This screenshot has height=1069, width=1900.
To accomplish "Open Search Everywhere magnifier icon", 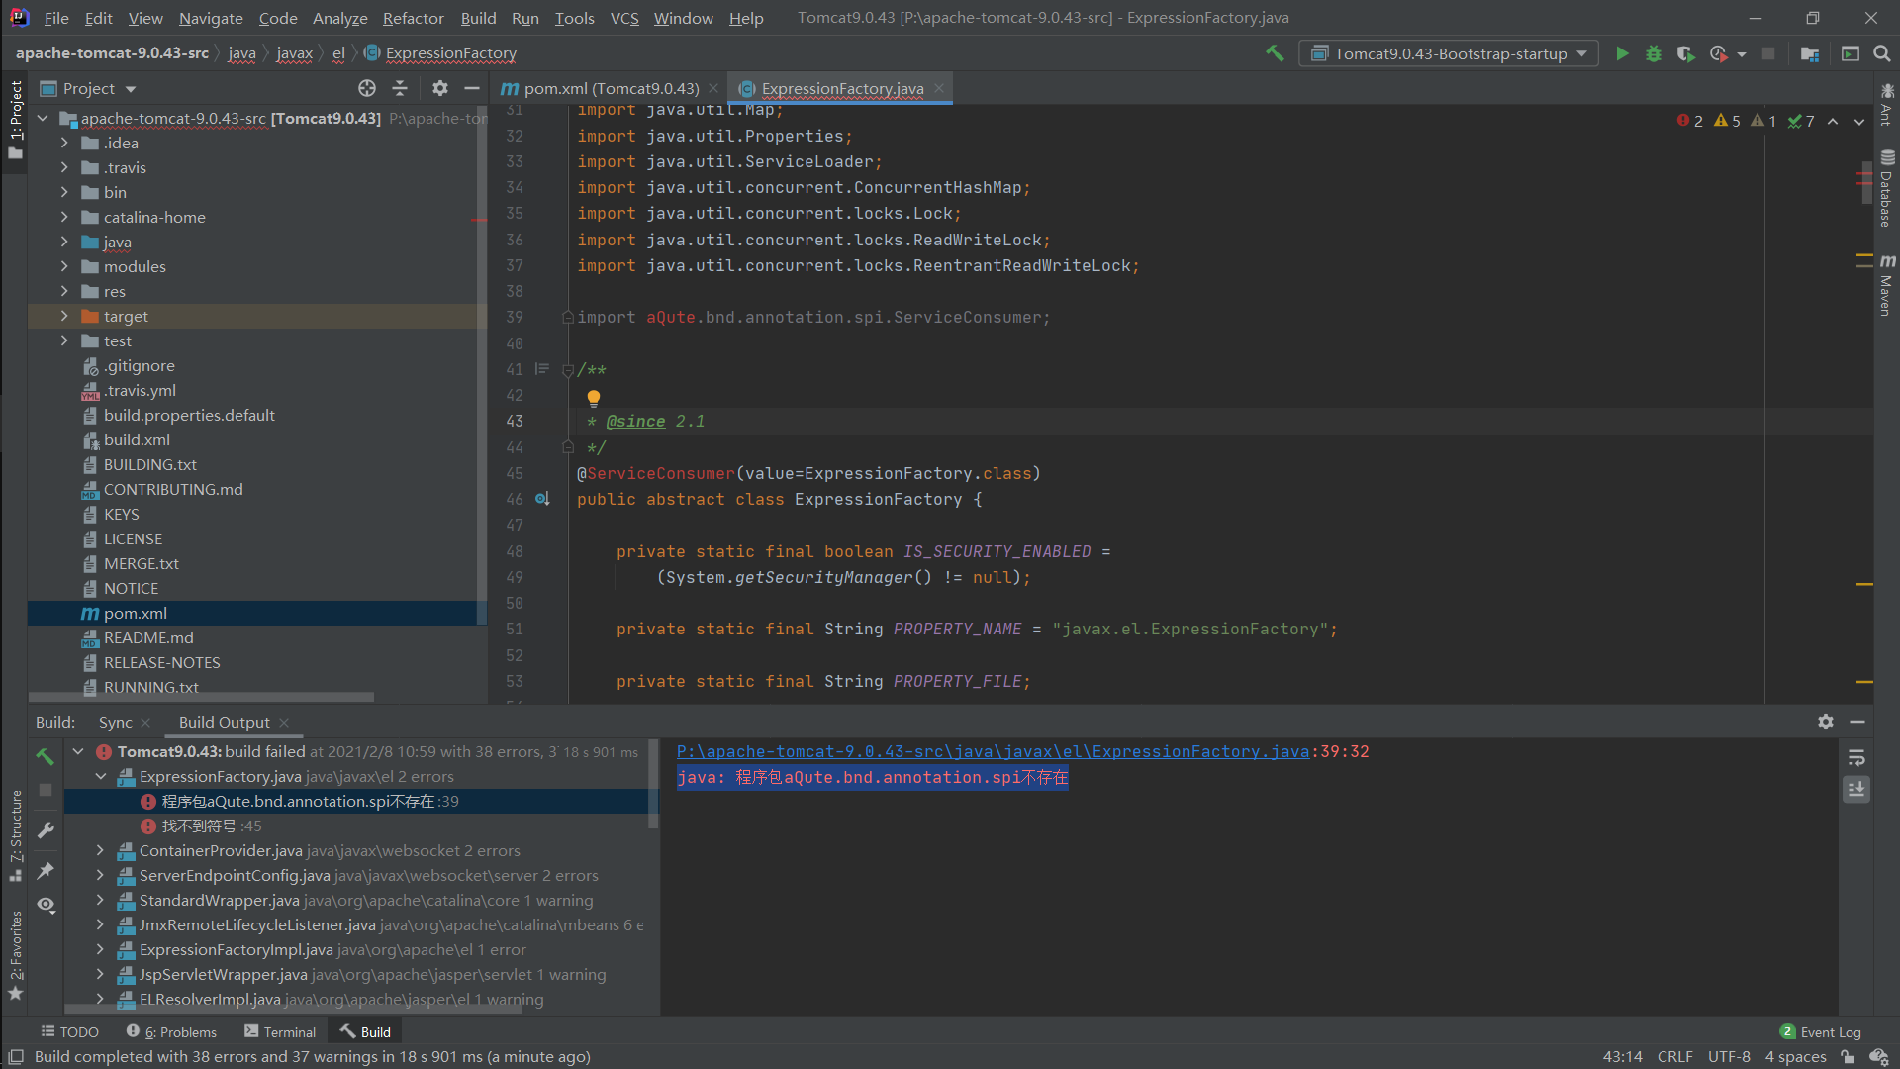I will (1882, 53).
